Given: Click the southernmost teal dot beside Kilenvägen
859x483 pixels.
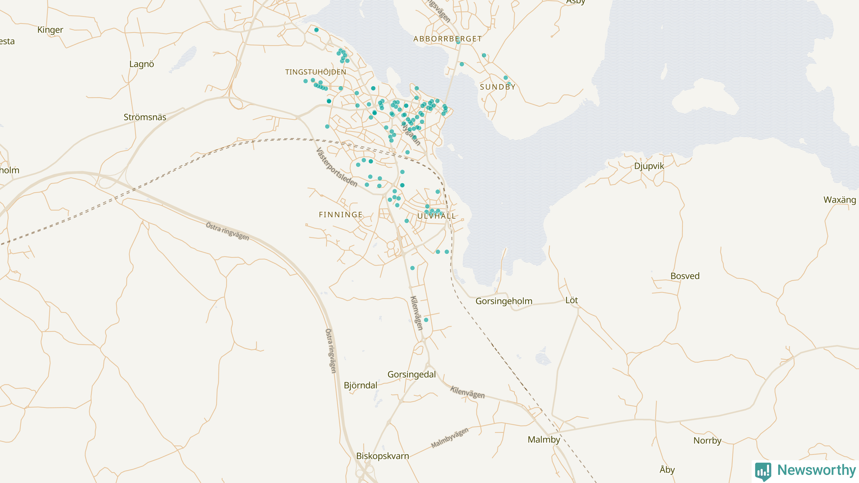Looking at the screenshot, I should pyautogui.click(x=426, y=320).
